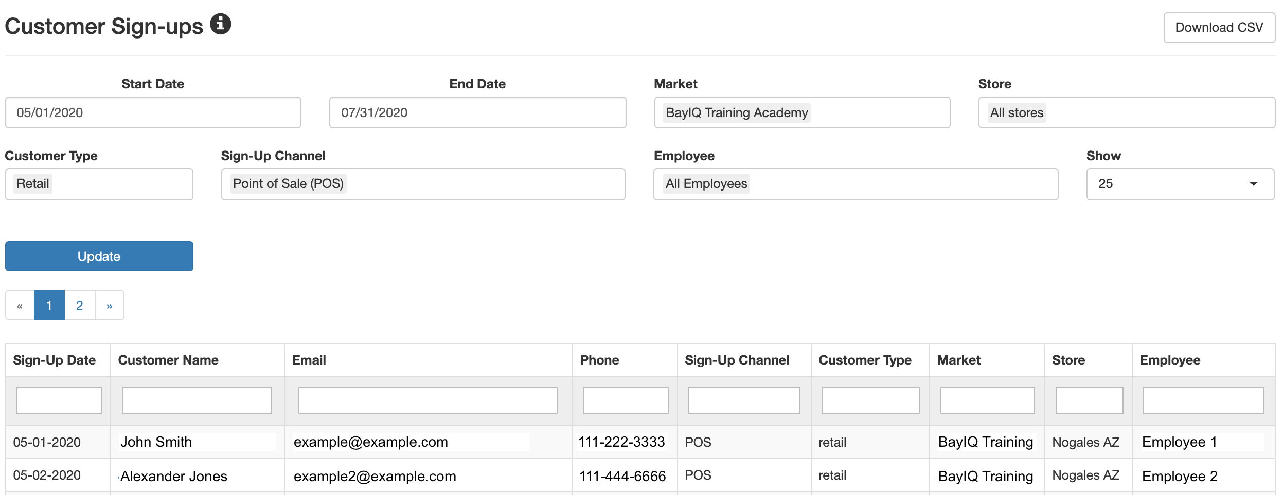The image size is (1283, 495).
Task: Open the Customer Type selector
Action: tap(99, 184)
